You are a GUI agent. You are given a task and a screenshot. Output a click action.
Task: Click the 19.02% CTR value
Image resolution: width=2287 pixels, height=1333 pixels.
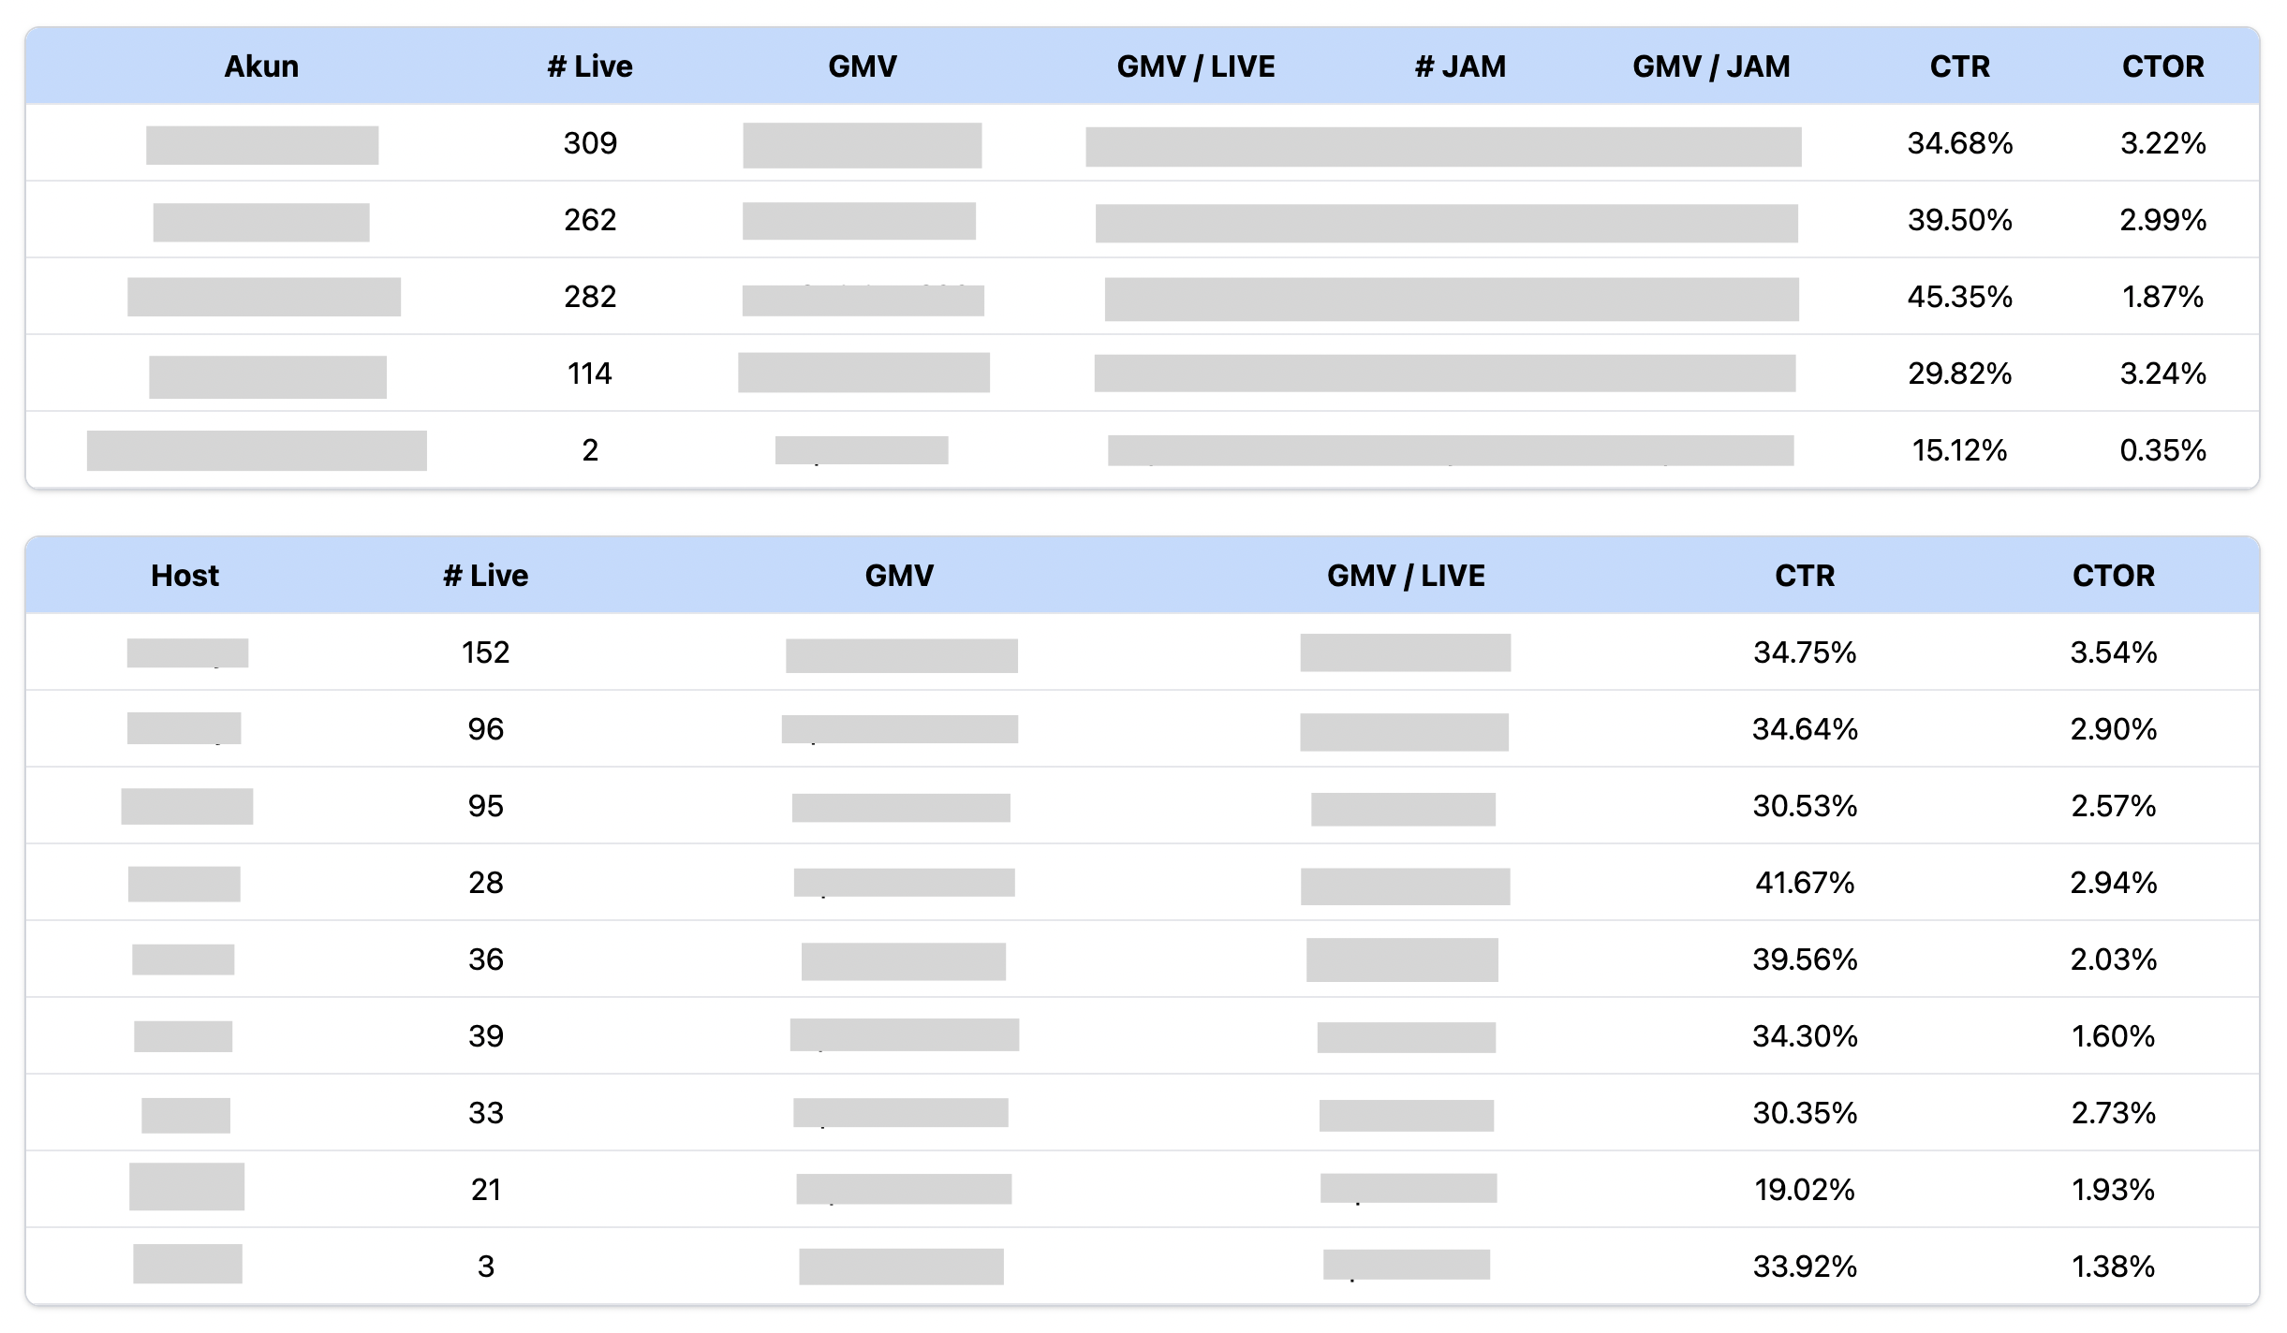pyautogui.click(x=1805, y=1190)
